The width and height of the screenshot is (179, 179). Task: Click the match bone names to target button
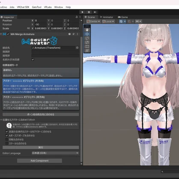coord(41,114)
